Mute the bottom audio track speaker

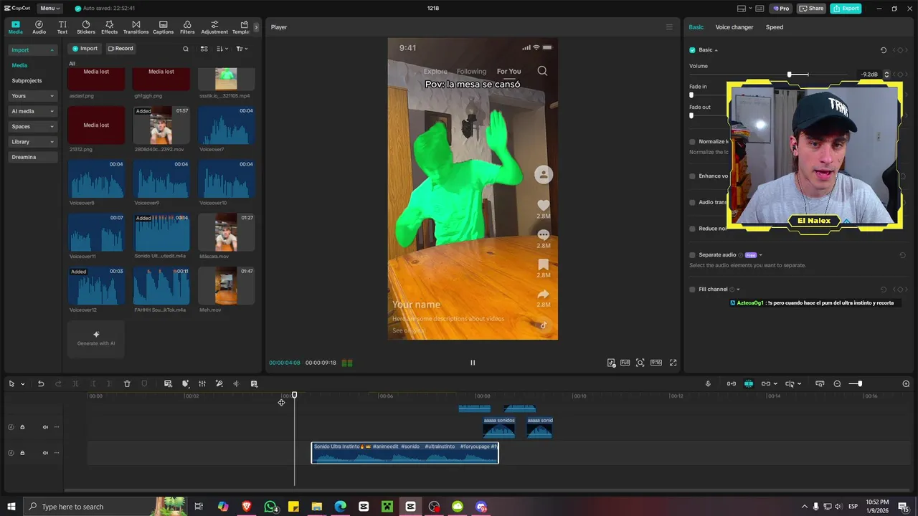[x=45, y=453]
